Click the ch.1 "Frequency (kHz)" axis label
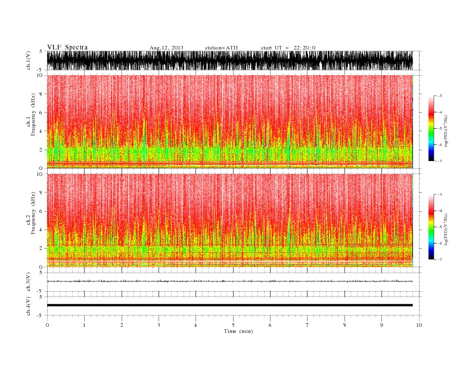This screenshot has width=472, height=365. tap(33, 115)
